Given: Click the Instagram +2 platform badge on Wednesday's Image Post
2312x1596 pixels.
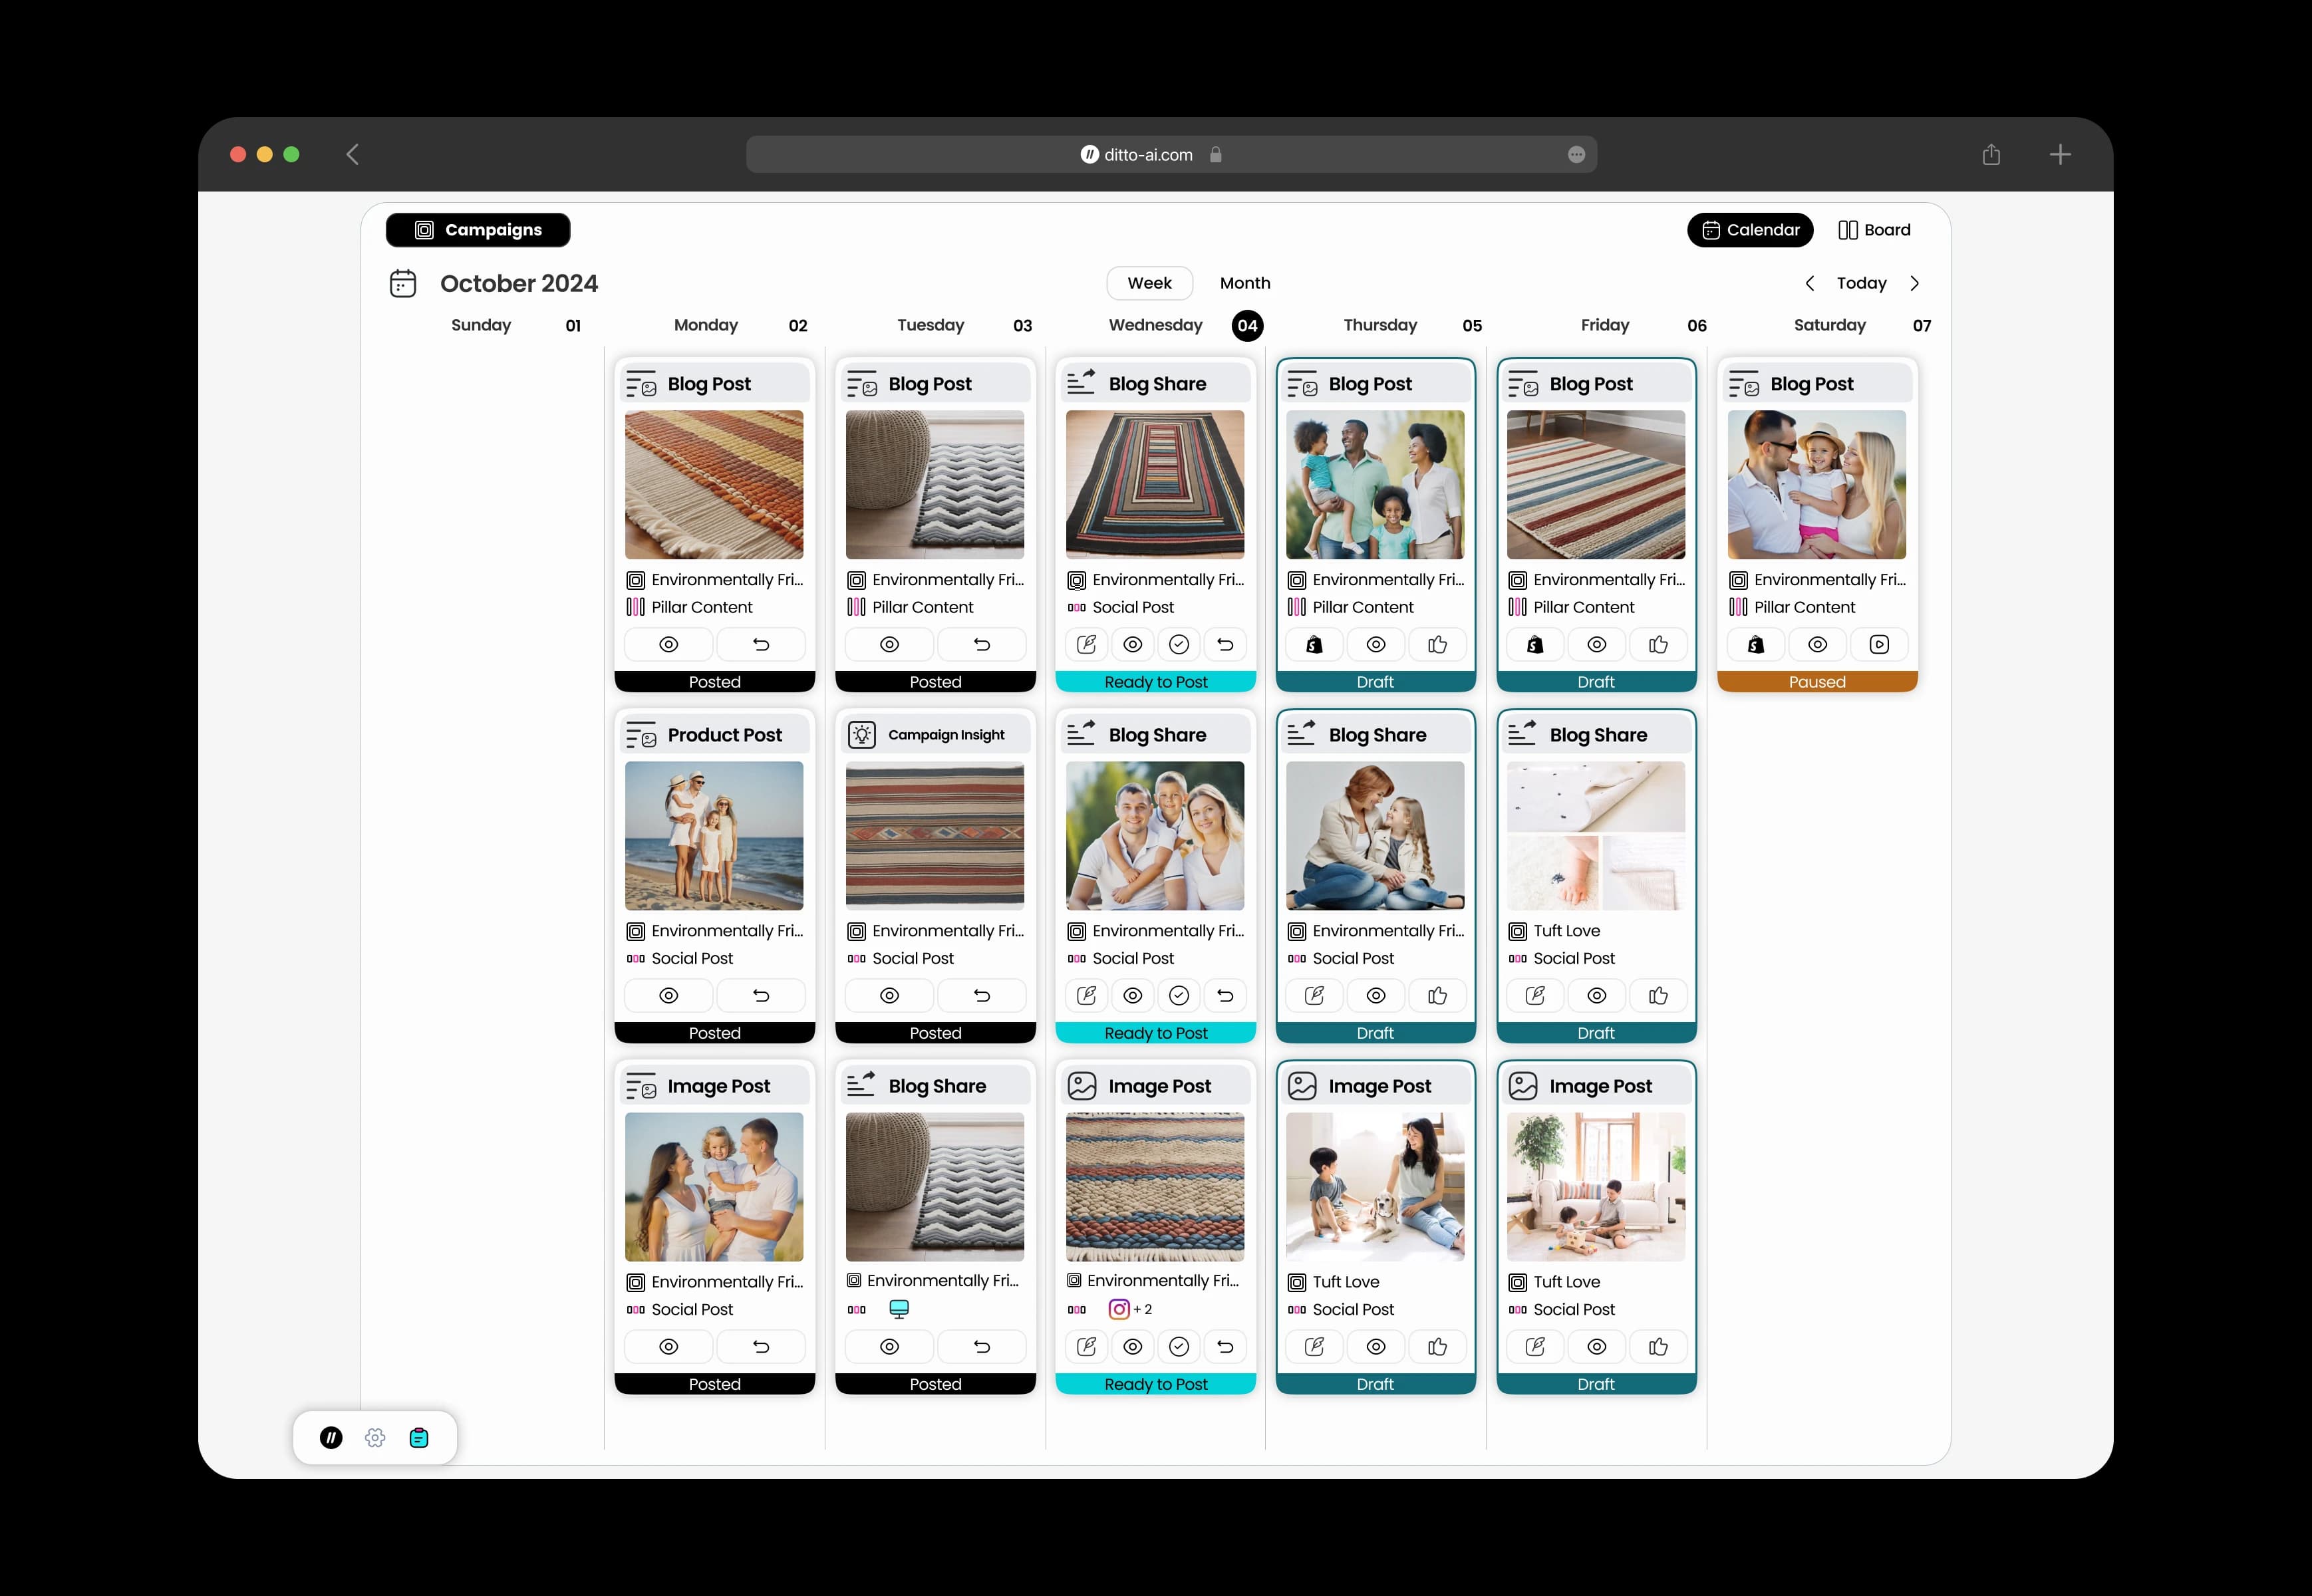Looking at the screenshot, I should coord(1131,1309).
